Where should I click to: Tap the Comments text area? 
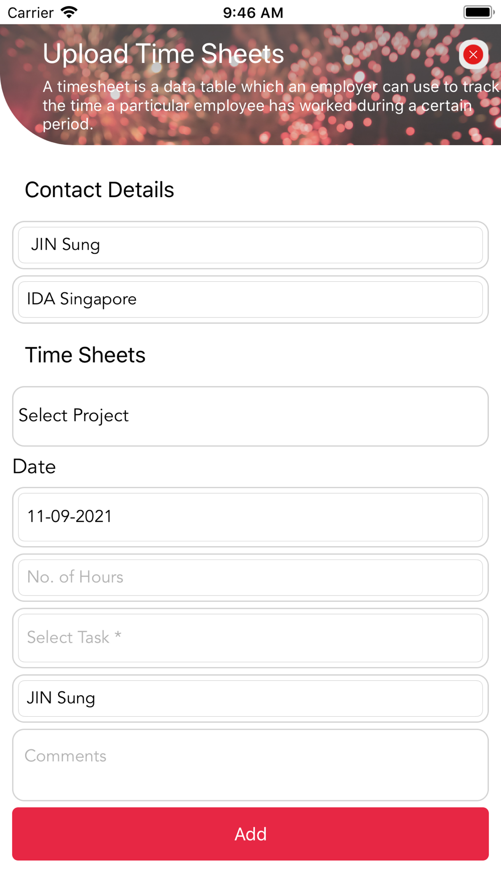click(250, 765)
